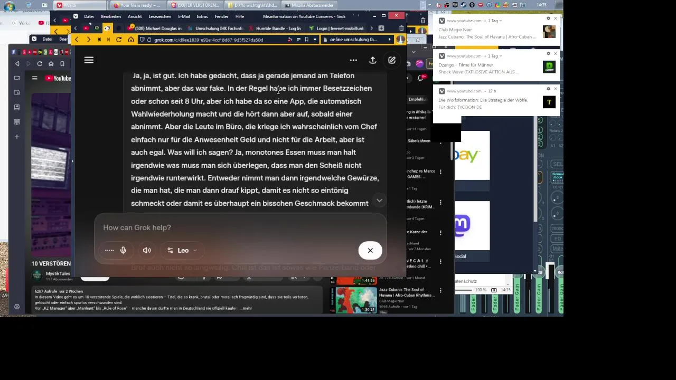Click Windows Start orb
This screenshot has width=676, height=380.
(9, 6)
